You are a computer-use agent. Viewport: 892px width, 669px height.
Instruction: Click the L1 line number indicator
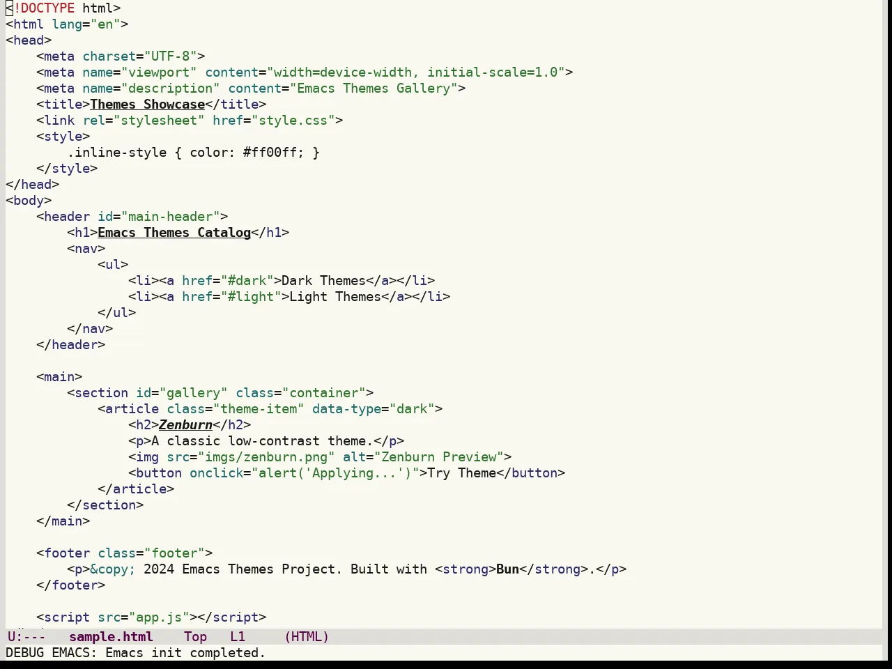coord(238,637)
